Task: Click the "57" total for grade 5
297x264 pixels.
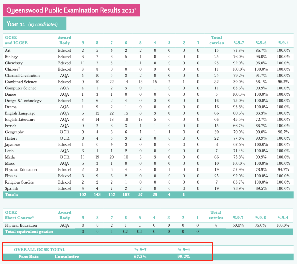Action: [140, 194]
